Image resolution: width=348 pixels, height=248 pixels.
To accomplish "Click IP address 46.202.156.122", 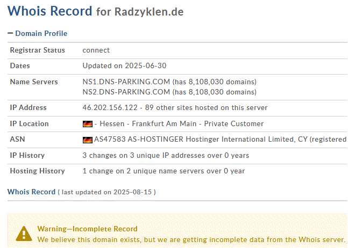I will (111, 108).
